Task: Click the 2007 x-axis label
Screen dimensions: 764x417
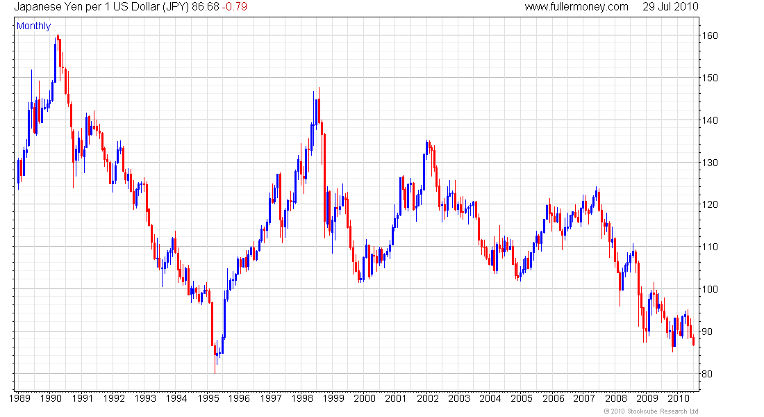Action: tap(584, 398)
